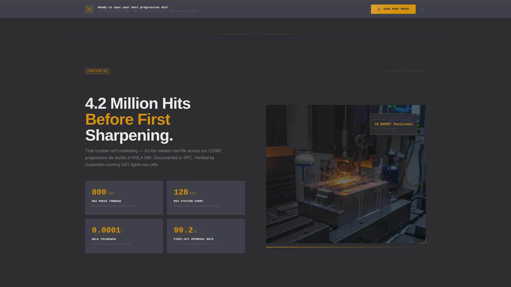Open the '72-hour DFM turnaround' banner subtext link

point(114,11)
